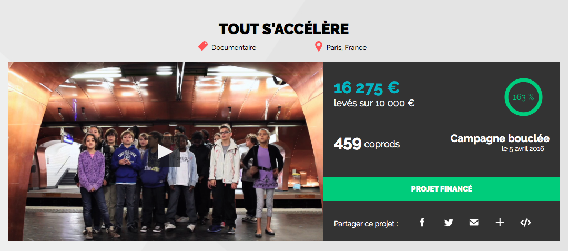
Task: Open the Documentaire category link
Action: click(x=234, y=47)
